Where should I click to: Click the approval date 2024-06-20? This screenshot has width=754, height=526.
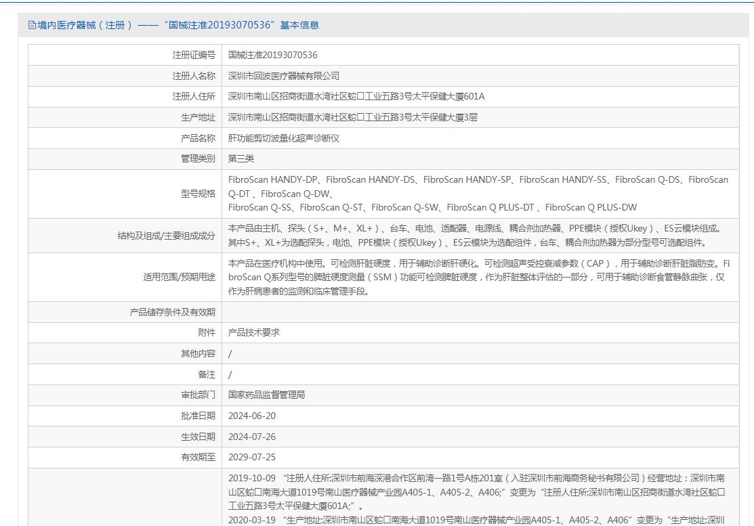coord(252,416)
